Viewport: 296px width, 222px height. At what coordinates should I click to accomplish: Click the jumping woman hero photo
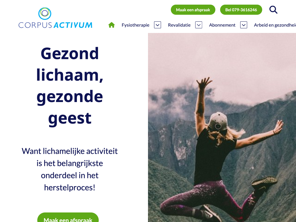click(x=222, y=127)
